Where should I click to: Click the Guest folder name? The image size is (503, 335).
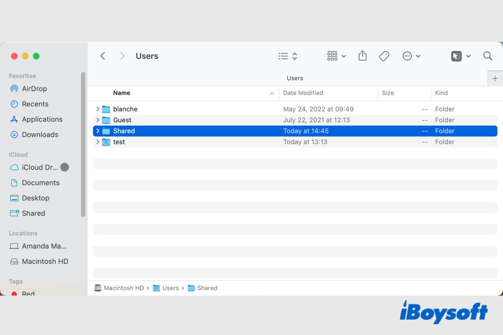[122, 120]
